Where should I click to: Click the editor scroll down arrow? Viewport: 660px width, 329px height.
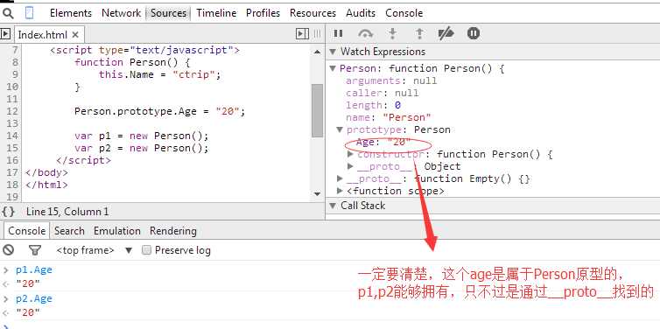(318, 193)
